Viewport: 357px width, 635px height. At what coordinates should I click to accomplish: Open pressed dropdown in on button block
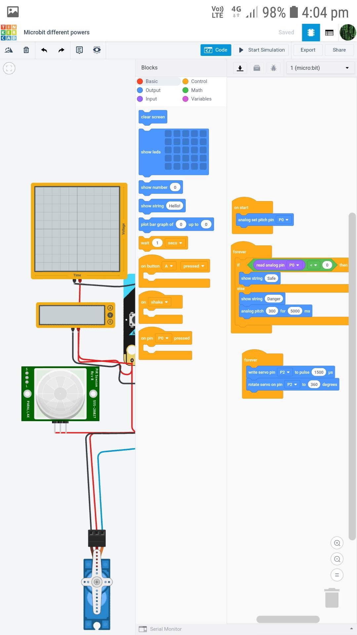(x=194, y=266)
